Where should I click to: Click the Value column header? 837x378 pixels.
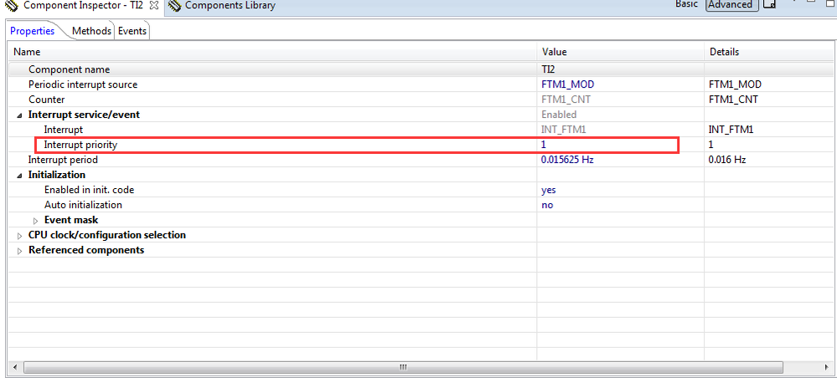[620, 52]
